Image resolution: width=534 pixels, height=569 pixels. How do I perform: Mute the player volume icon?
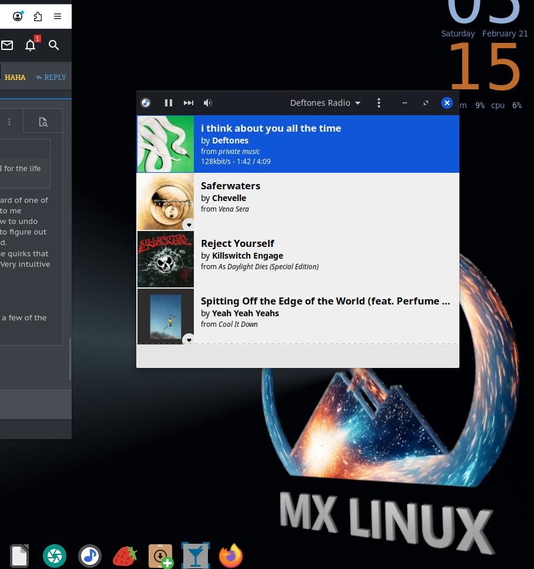[208, 103]
